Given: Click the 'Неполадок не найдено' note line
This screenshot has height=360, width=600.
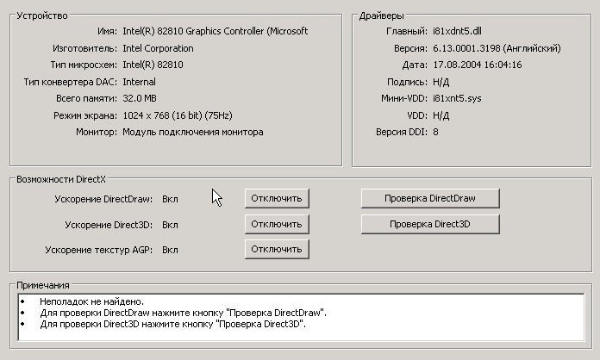Looking at the screenshot, I should coord(91,301).
